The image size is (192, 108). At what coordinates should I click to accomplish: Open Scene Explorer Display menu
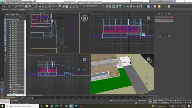(x=13, y=14)
